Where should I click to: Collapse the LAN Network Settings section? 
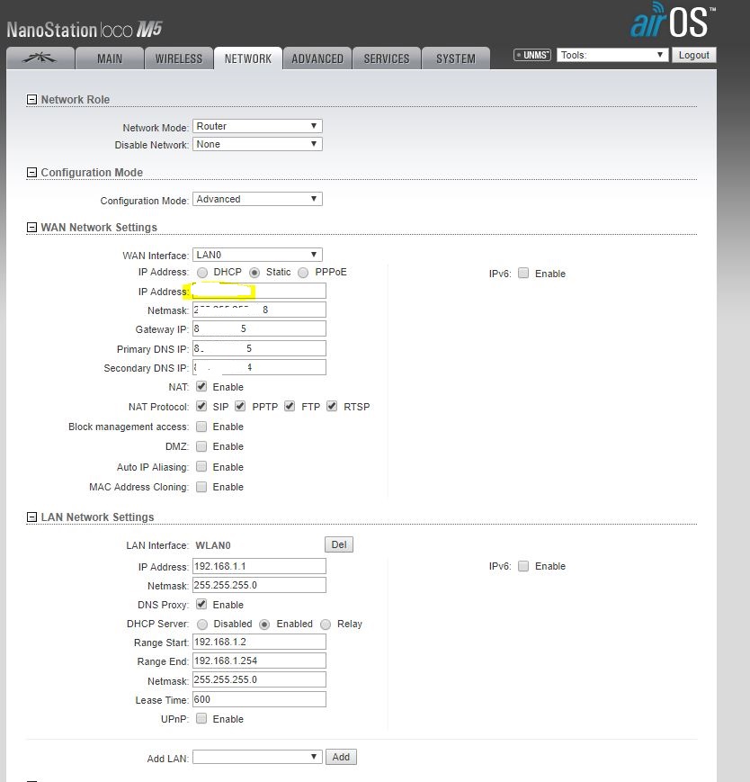pyautogui.click(x=31, y=517)
